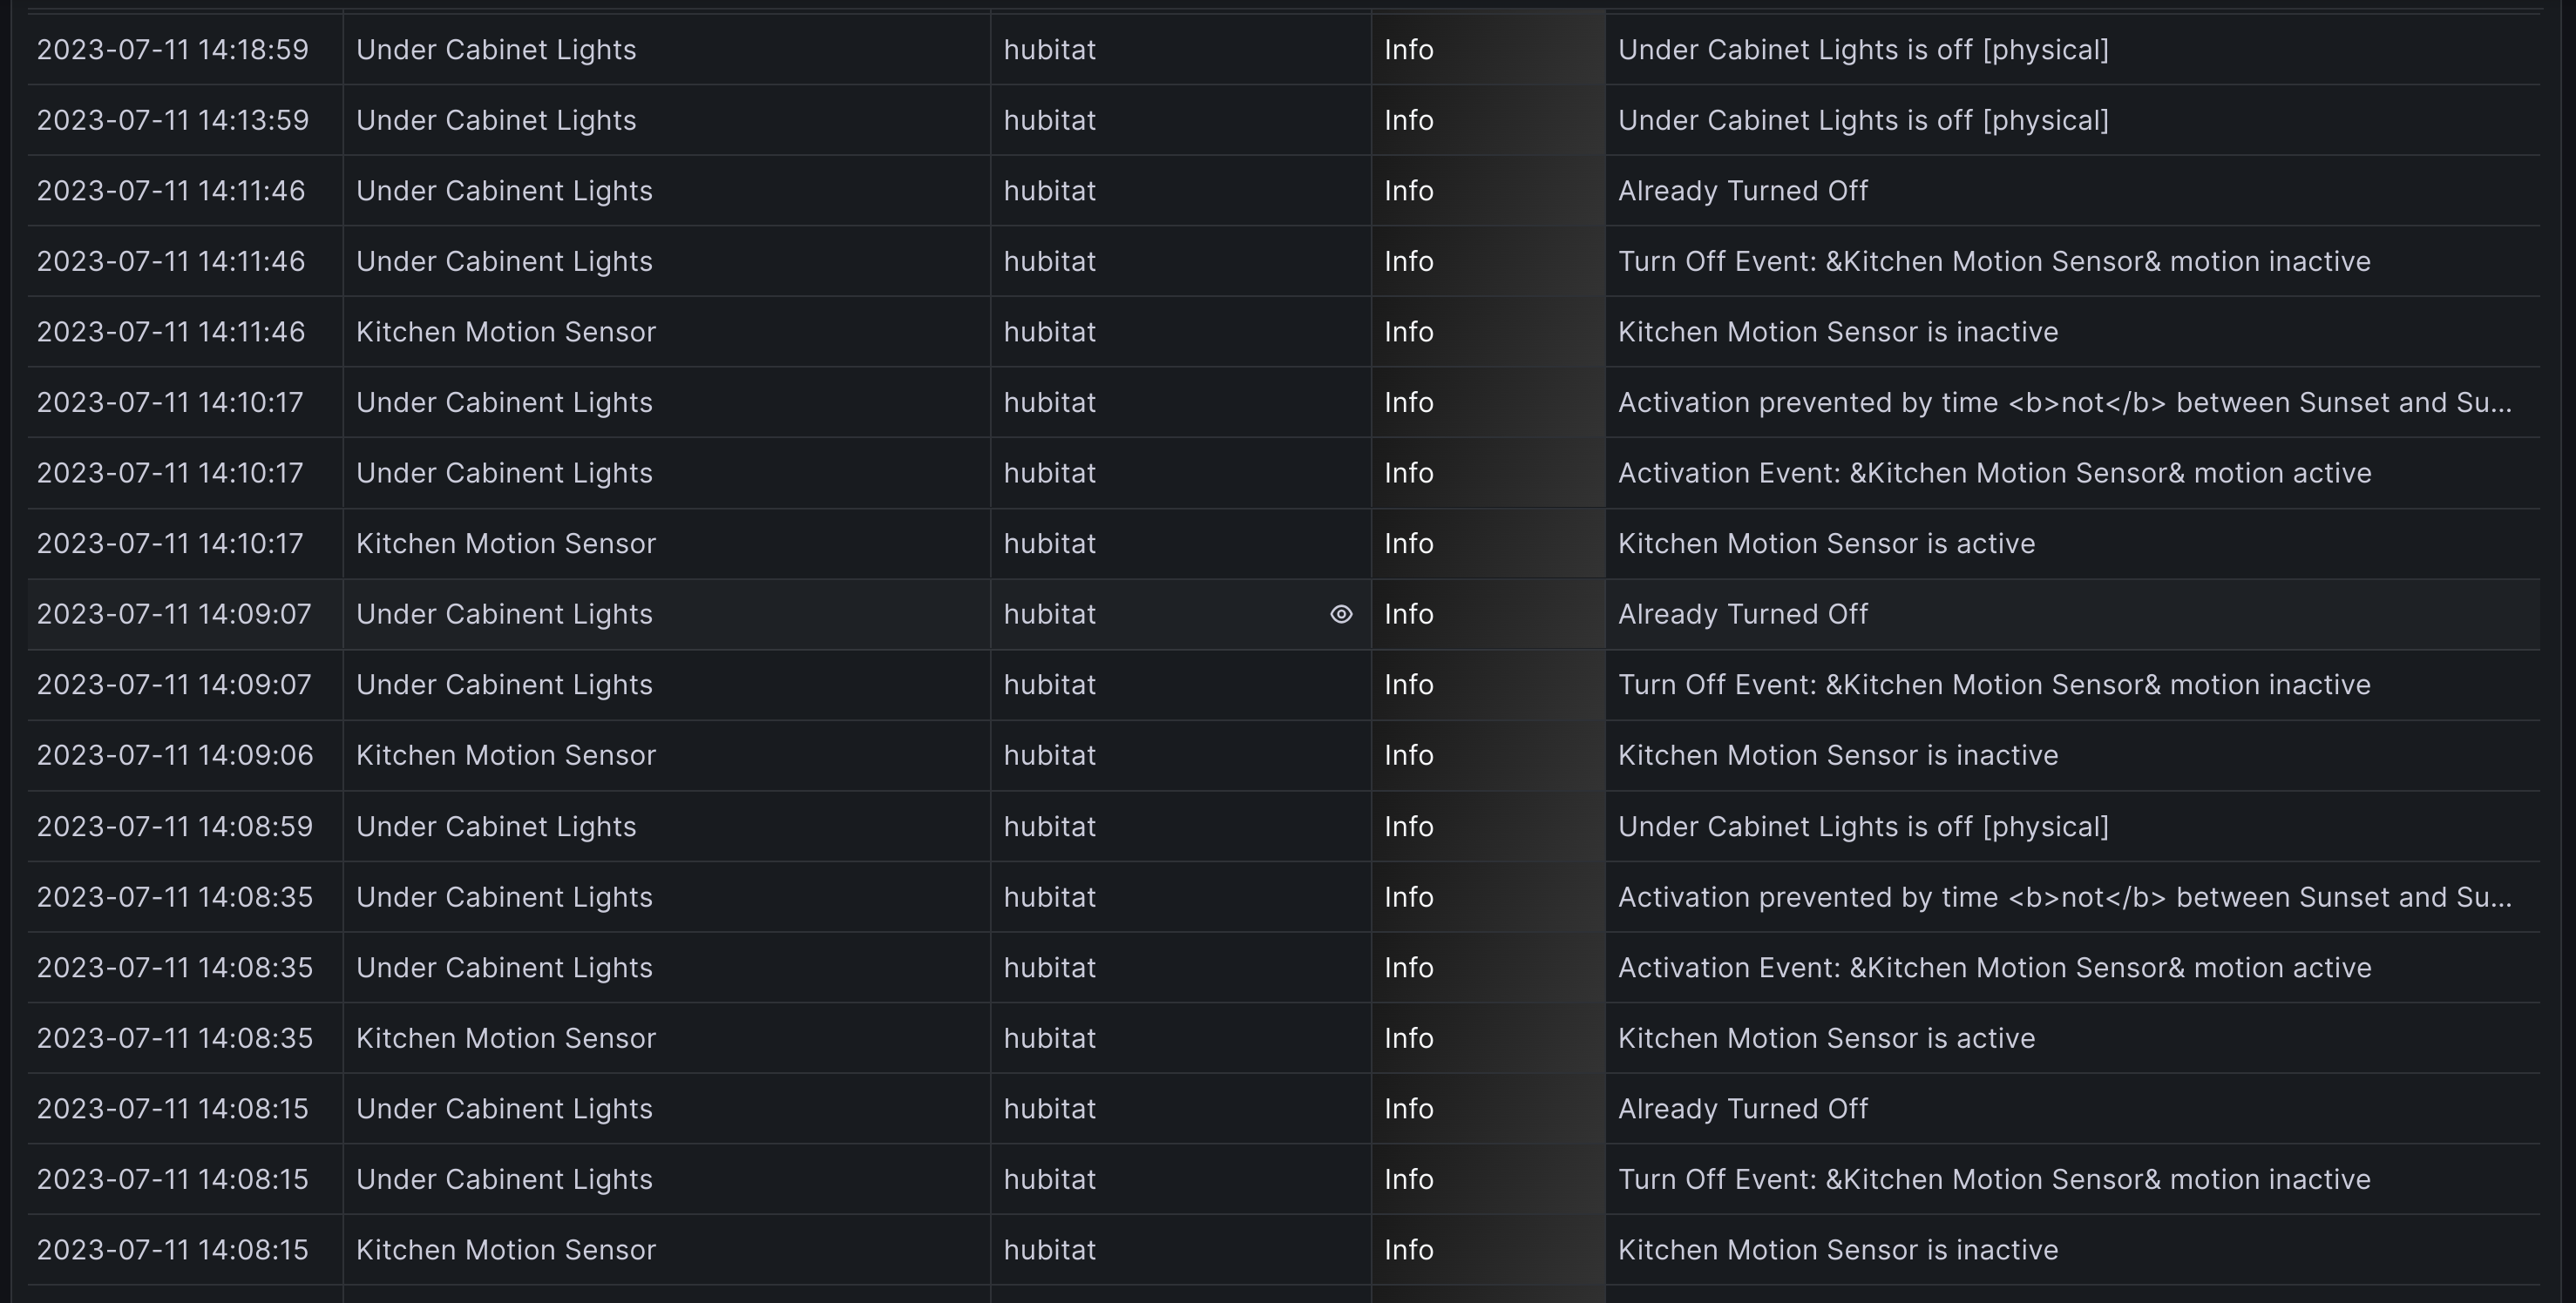The height and width of the screenshot is (1303, 2576).
Task: Click hubitat source in the 14:08:59 row
Action: 1049,827
